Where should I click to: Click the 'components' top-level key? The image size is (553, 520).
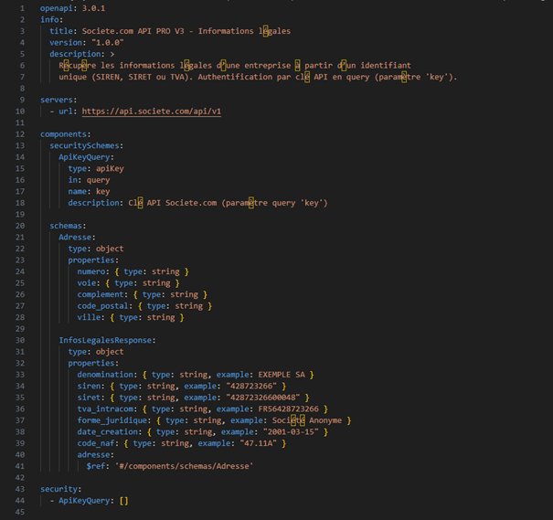[x=64, y=133]
